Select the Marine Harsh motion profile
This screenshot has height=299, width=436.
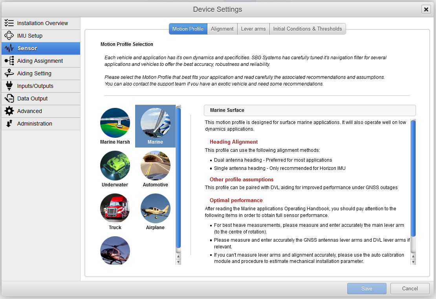(115, 126)
